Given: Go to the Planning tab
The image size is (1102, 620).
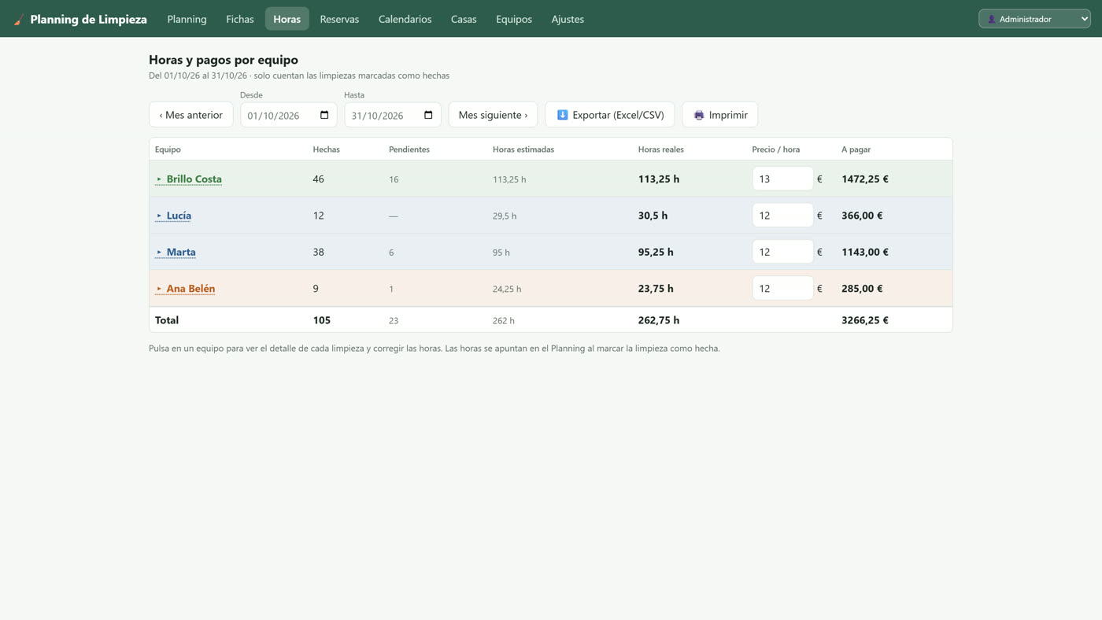Looking at the screenshot, I should click(x=187, y=19).
